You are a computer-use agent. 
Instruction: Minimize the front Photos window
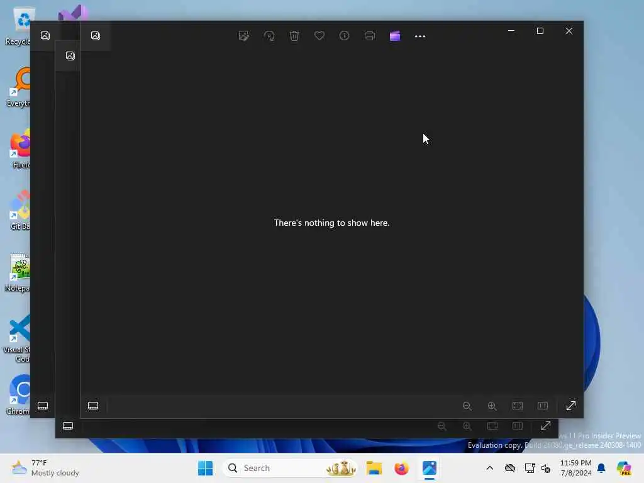(511, 31)
